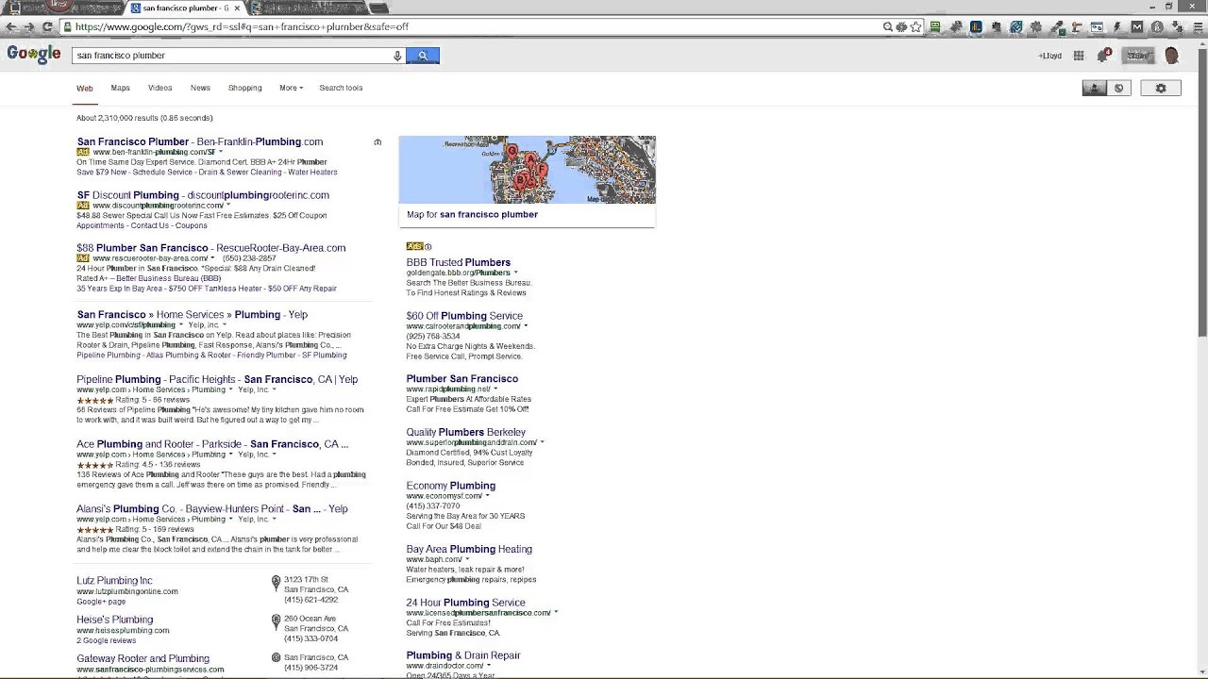Show personal results with the person icon
The image size is (1208, 679).
point(1095,89)
